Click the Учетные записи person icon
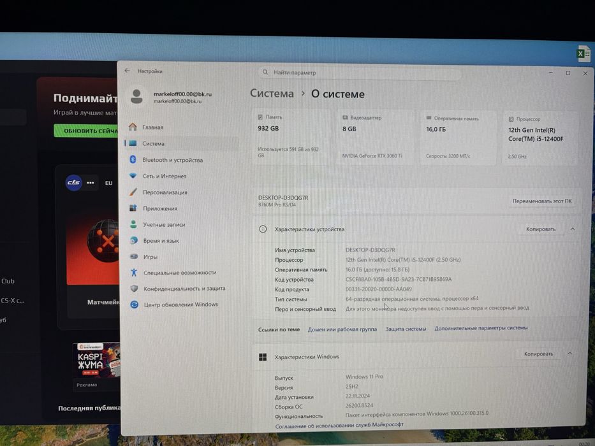 point(133,224)
